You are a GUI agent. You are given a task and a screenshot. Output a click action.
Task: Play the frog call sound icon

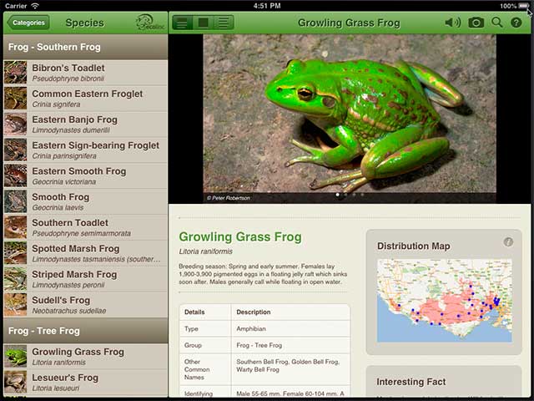pyautogui.click(x=452, y=23)
